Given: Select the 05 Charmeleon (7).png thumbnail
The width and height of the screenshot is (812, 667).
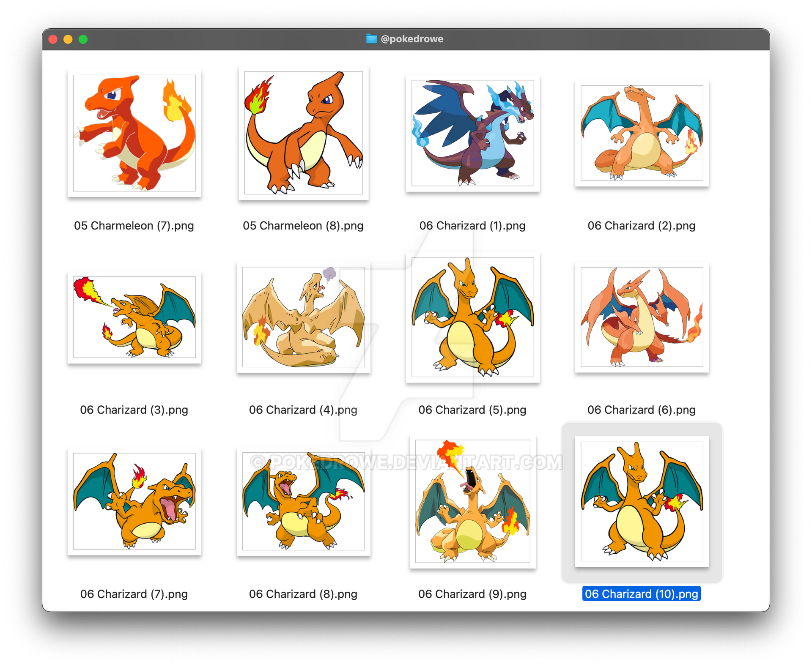Looking at the screenshot, I should 134,133.
